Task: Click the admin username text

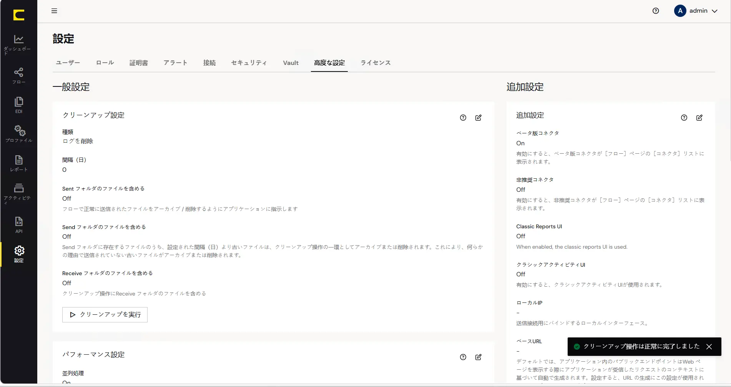Action: (x=698, y=11)
